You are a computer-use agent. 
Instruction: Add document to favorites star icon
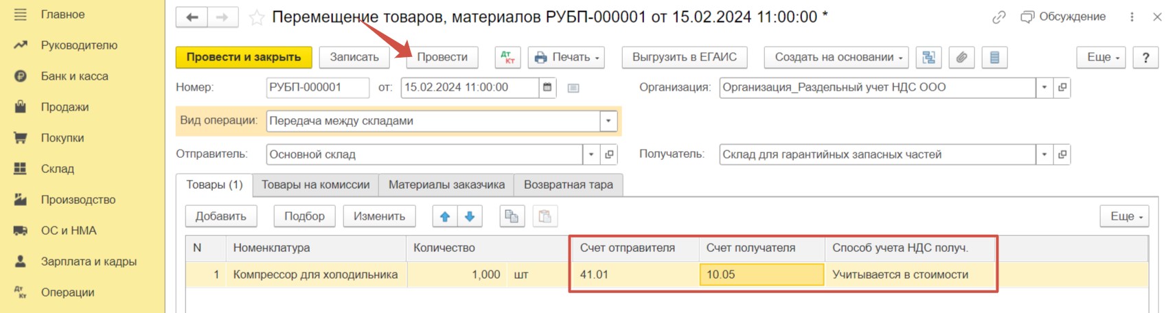pyautogui.click(x=256, y=18)
